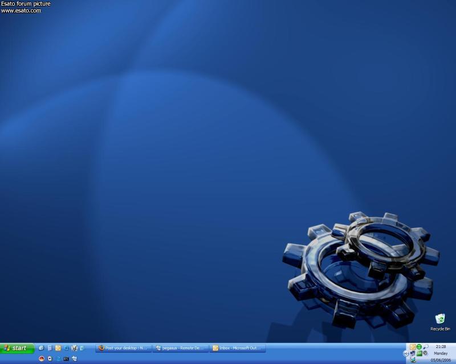Click the system clock showing 21:28
This screenshot has height=364, width=456.
(441, 346)
